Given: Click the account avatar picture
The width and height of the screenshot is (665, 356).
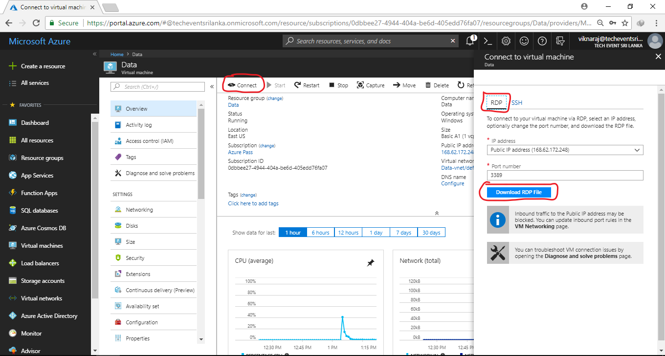Looking at the screenshot, I should 655,41.
